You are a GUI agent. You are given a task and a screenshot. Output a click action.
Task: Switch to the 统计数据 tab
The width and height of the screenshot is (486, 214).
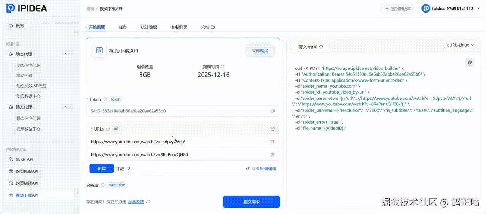[149, 27]
